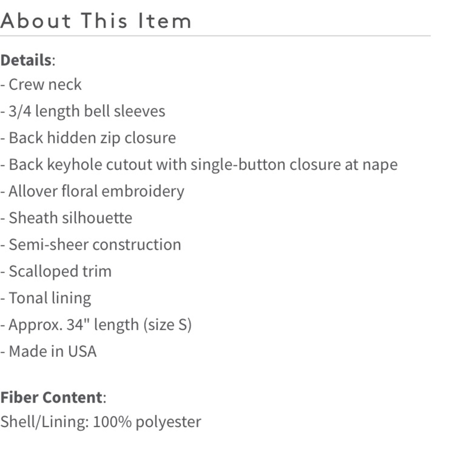455x455 pixels.
Task: Click the '(size S)' note
Action: click(167, 325)
